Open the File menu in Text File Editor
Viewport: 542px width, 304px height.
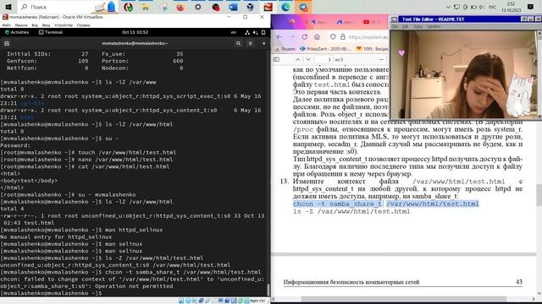395,26
